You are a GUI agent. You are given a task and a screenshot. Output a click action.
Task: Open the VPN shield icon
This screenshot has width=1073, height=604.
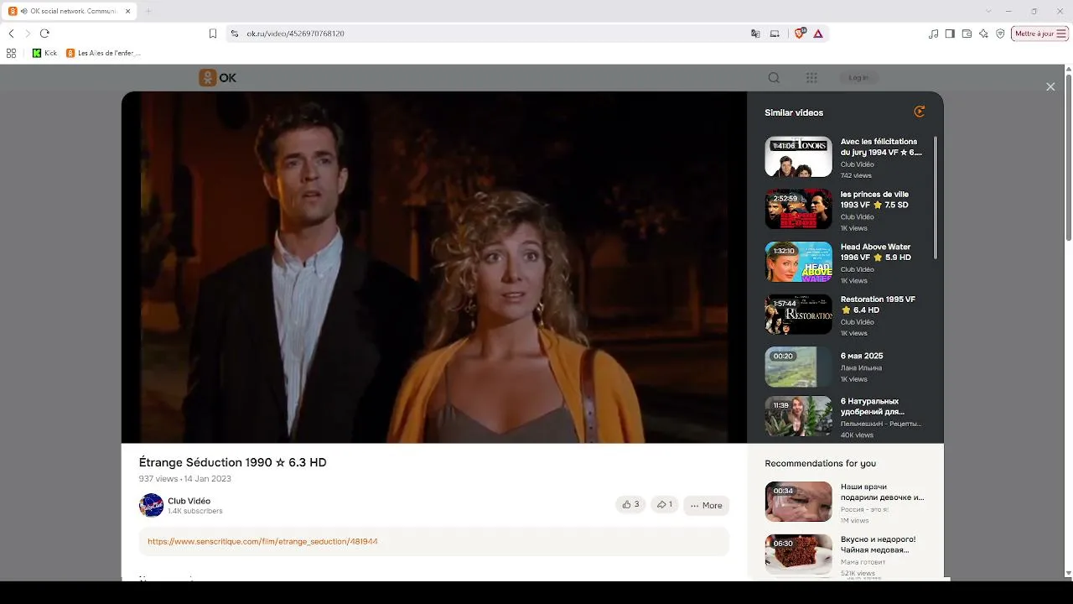[x=1000, y=34]
